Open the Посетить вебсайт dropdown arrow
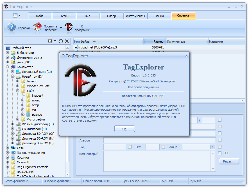Image resolution: width=249 pixels, height=188 pixels. click(61, 28)
